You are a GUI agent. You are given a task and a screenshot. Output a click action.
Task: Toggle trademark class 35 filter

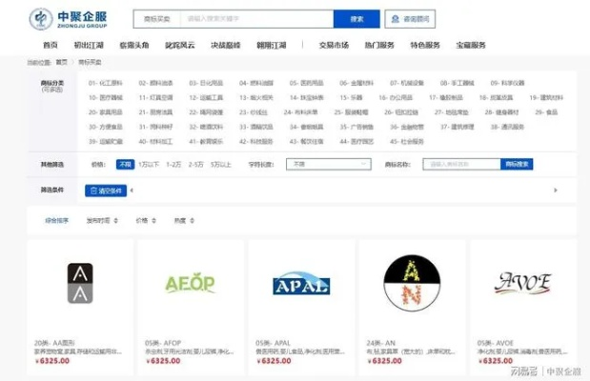pyautogui.click(x=356, y=127)
